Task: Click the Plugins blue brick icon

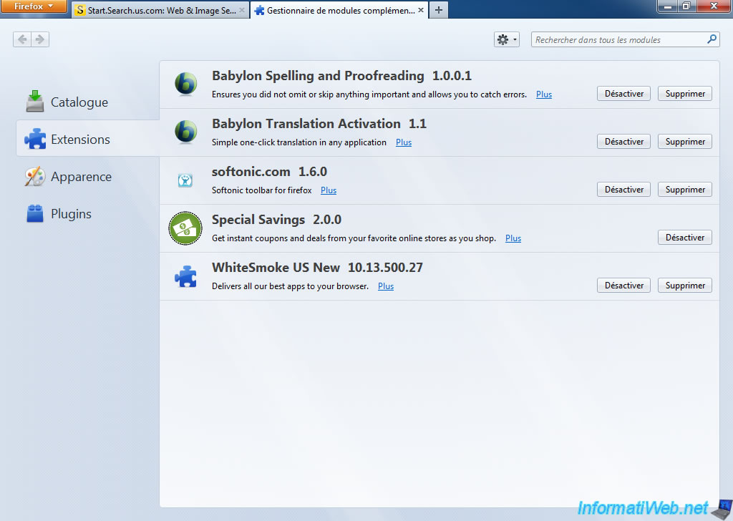Action: coord(35,213)
